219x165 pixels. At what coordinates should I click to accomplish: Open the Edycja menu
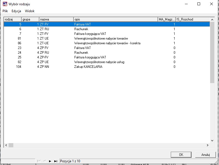click(x=16, y=11)
